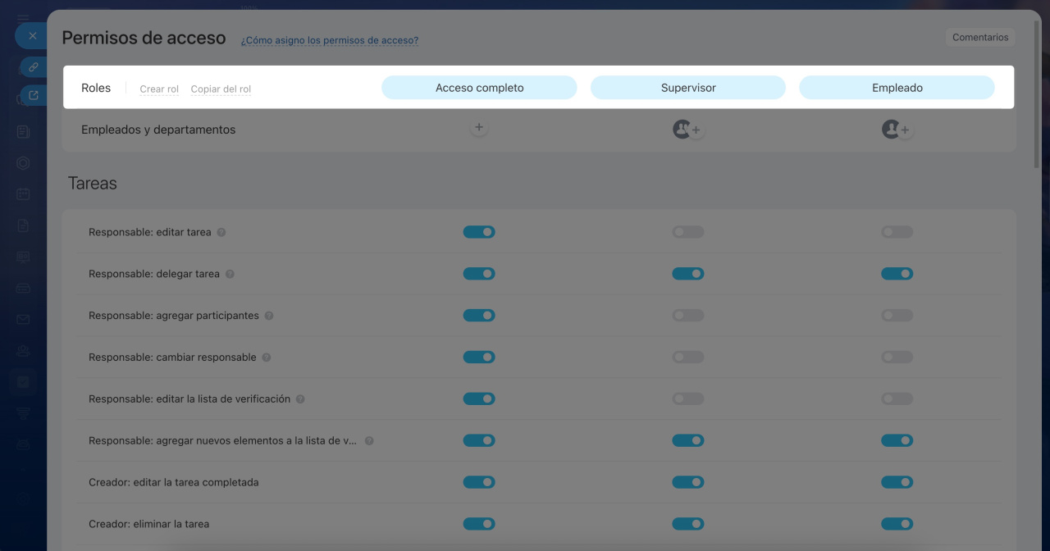
Task: Click 'Copiar del rol' link
Action: tap(221, 89)
